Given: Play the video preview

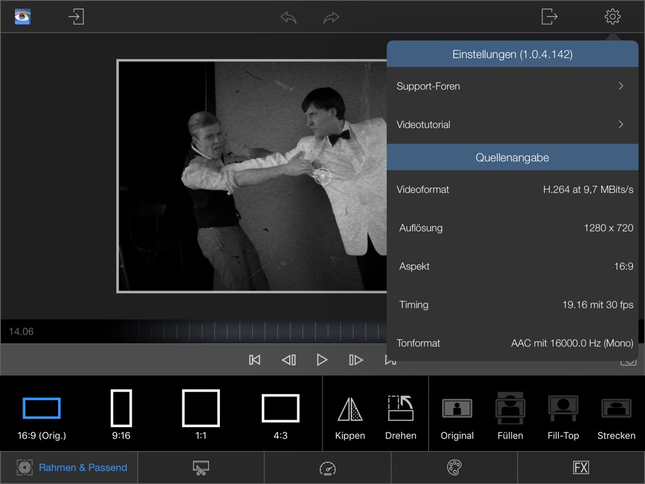Looking at the screenshot, I should [x=322, y=360].
